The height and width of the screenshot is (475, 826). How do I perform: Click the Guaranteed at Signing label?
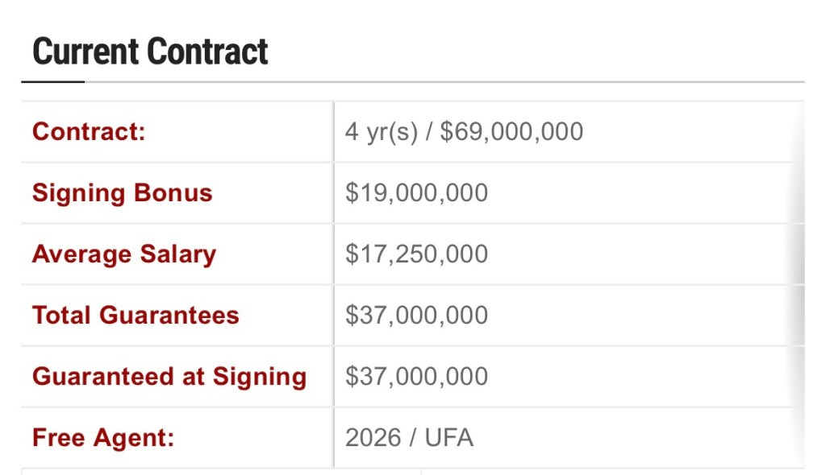(x=169, y=377)
